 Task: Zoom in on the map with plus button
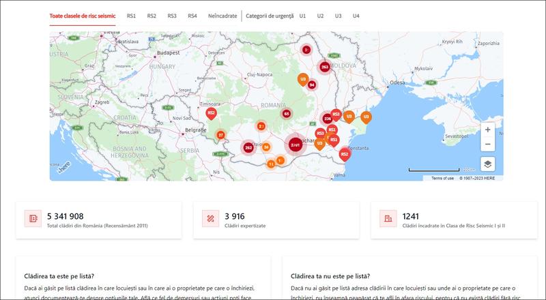pos(487,130)
